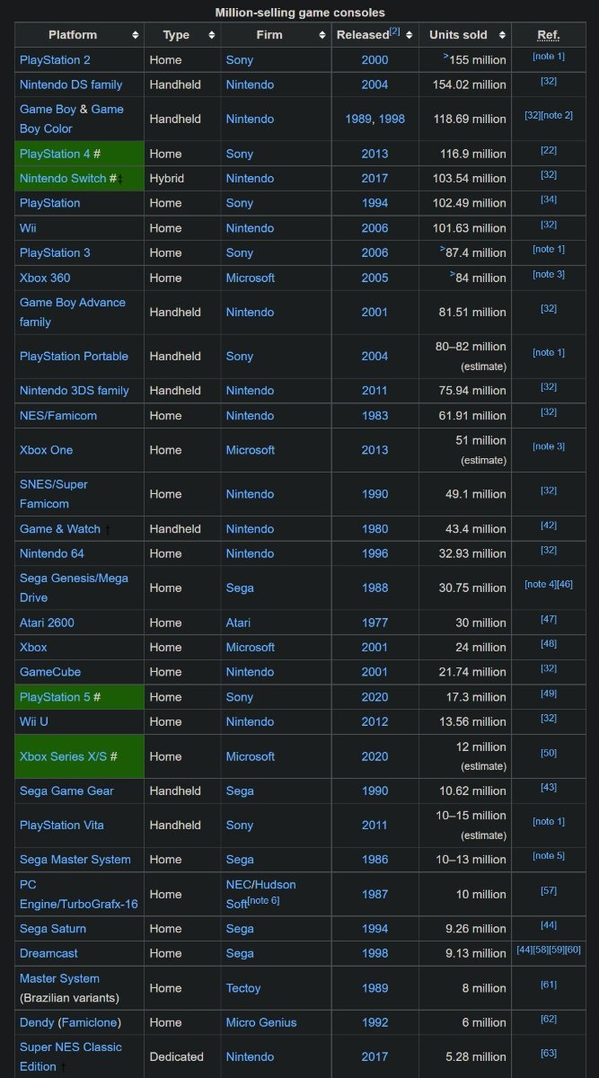The image size is (599, 1078).
Task: Open the PlayStation 5 platform link
Action: [55, 697]
